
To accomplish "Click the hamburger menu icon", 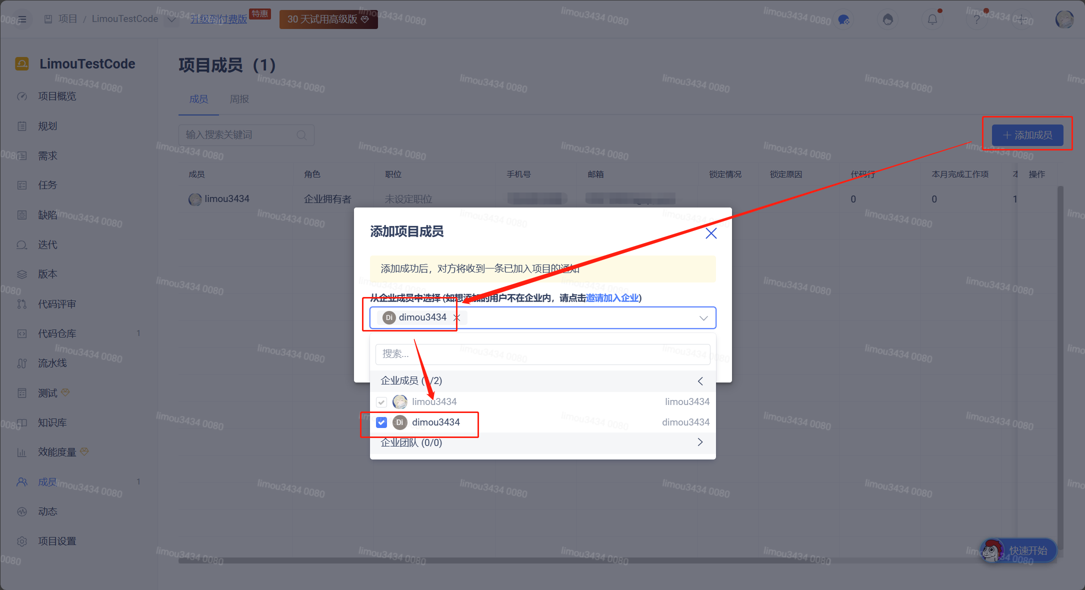I will (22, 19).
